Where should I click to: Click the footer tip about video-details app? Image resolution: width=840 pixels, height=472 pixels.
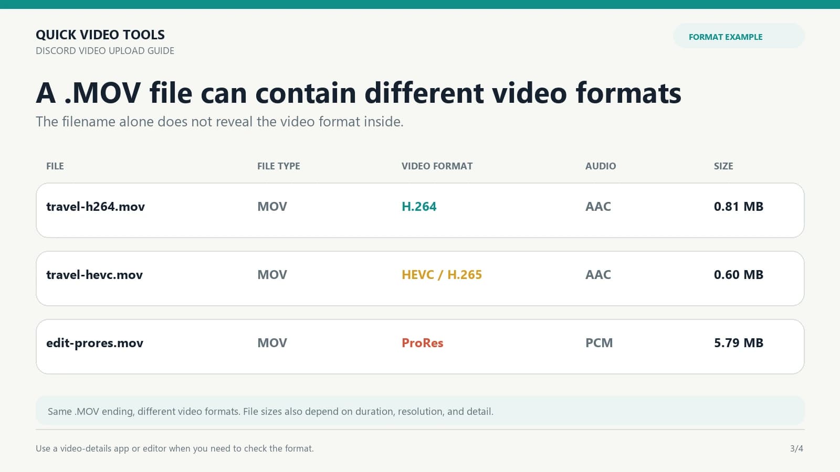(x=175, y=449)
